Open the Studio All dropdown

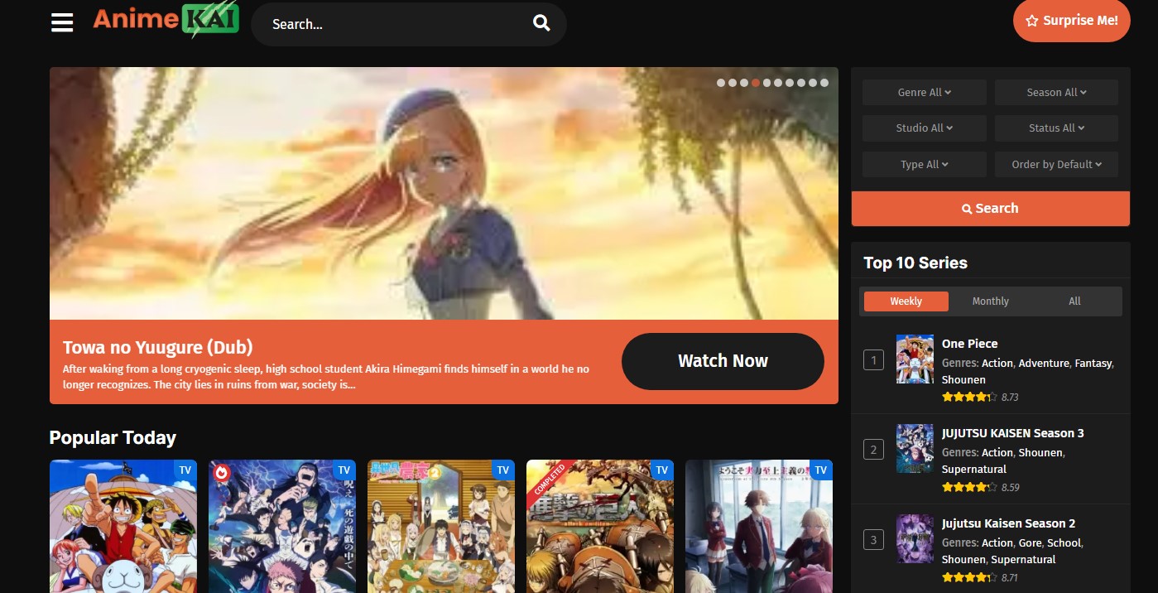[925, 128]
